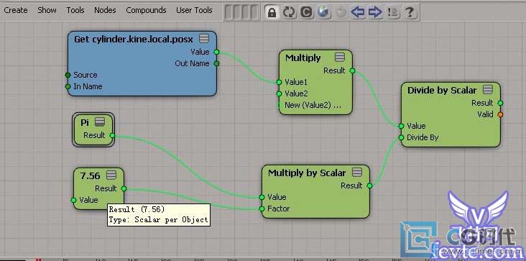Expand the Pi node via its header icon
The width and height of the screenshot is (526, 261).
coord(99,122)
